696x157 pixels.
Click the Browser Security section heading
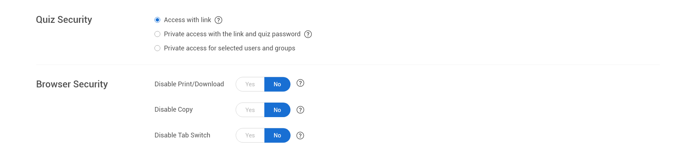[72, 84]
